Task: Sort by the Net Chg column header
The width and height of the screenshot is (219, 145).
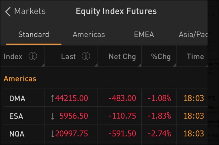Action: point(122,57)
